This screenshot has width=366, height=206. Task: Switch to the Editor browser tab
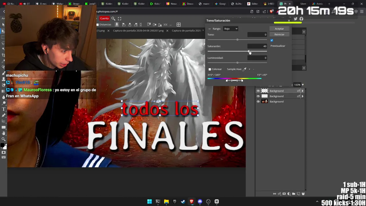(253, 4)
